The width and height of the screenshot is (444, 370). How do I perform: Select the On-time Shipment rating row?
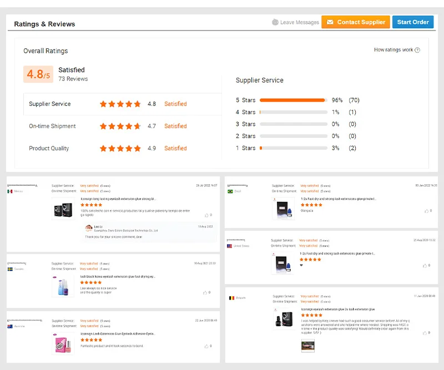pos(121,126)
